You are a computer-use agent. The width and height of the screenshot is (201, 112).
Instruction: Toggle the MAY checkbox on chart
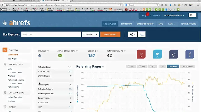pos(129,67)
